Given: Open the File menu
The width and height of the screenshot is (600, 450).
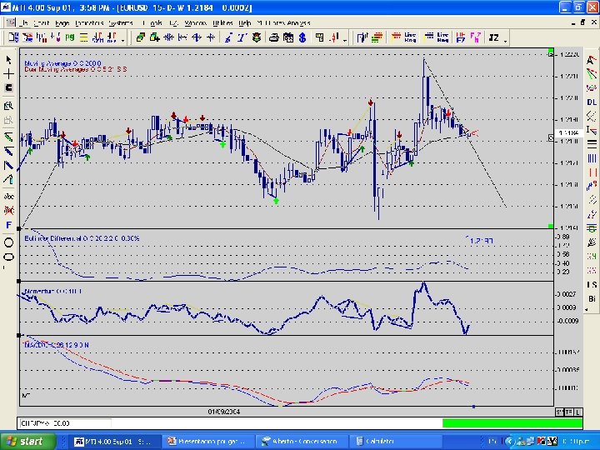Looking at the screenshot, I should [23, 23].
